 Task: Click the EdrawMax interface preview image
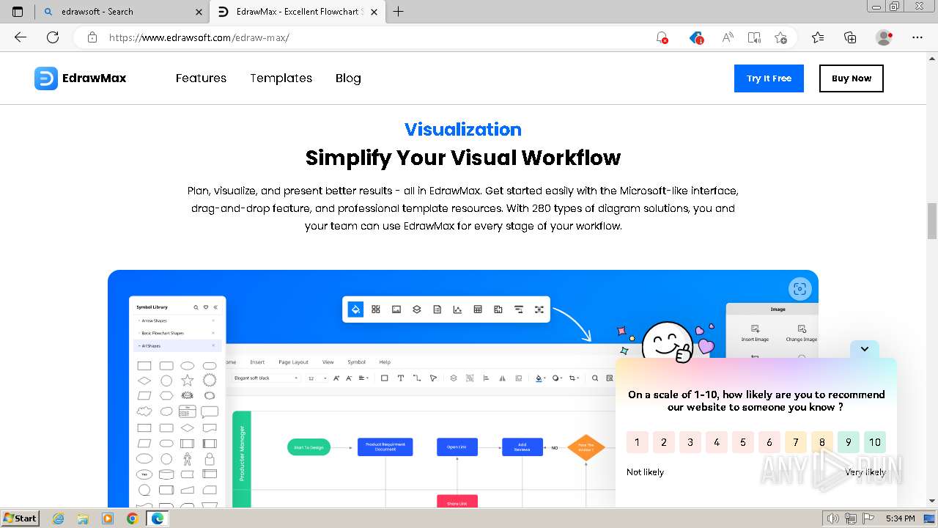pos(462,389)
